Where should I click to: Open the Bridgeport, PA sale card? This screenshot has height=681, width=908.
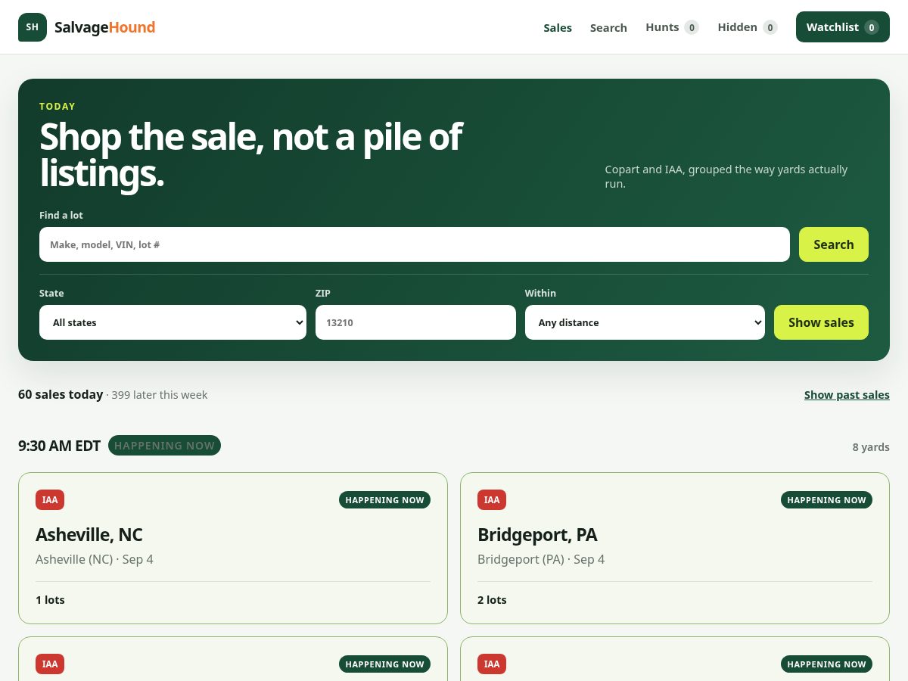675,548
